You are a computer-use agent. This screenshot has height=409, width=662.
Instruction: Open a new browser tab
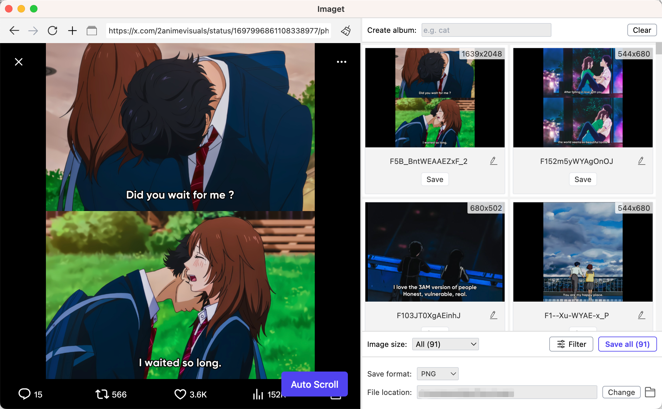point(72,30)
